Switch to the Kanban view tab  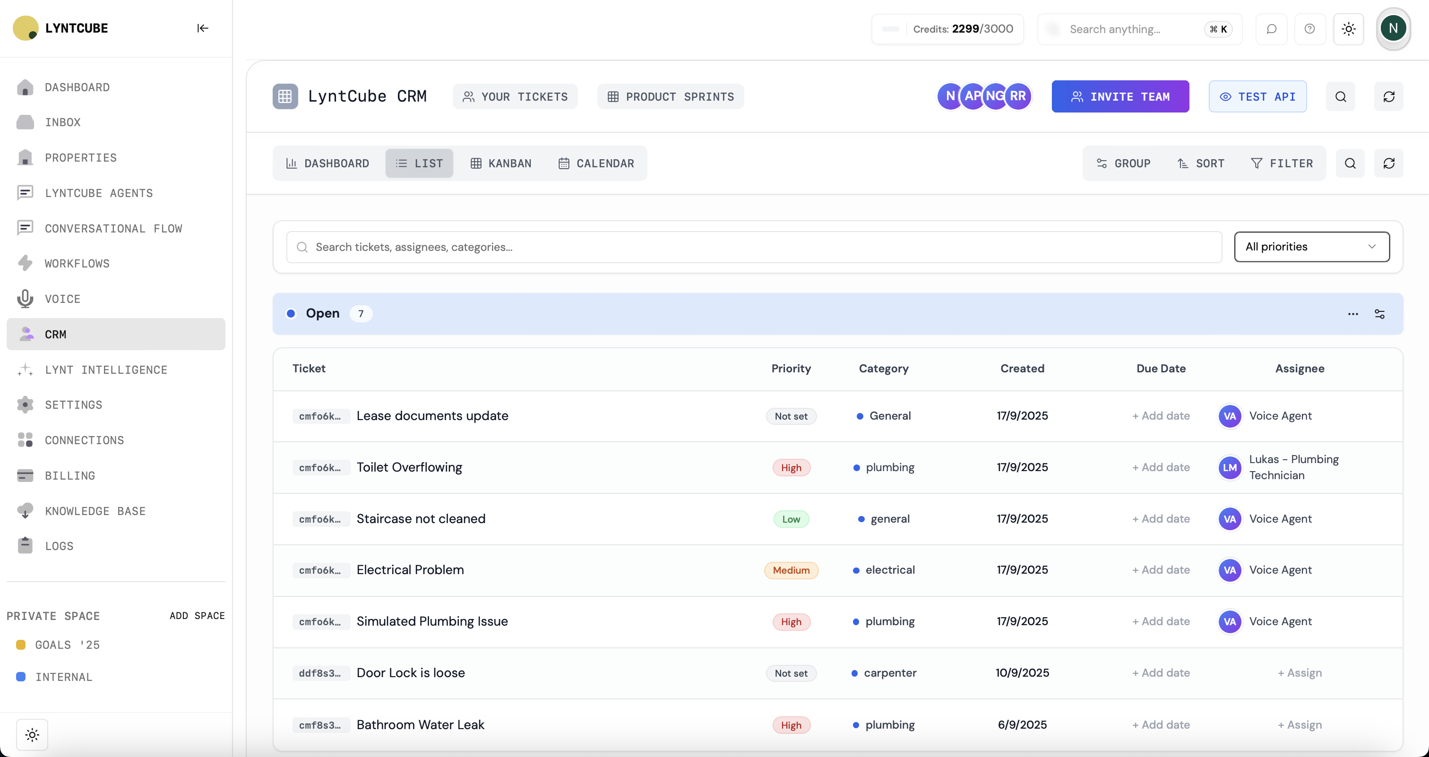point(500,163)
